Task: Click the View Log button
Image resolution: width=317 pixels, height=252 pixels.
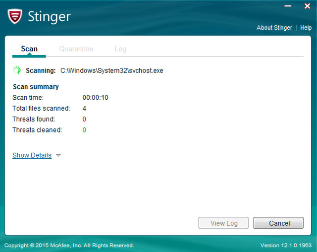Action: [x=223, y=223]
